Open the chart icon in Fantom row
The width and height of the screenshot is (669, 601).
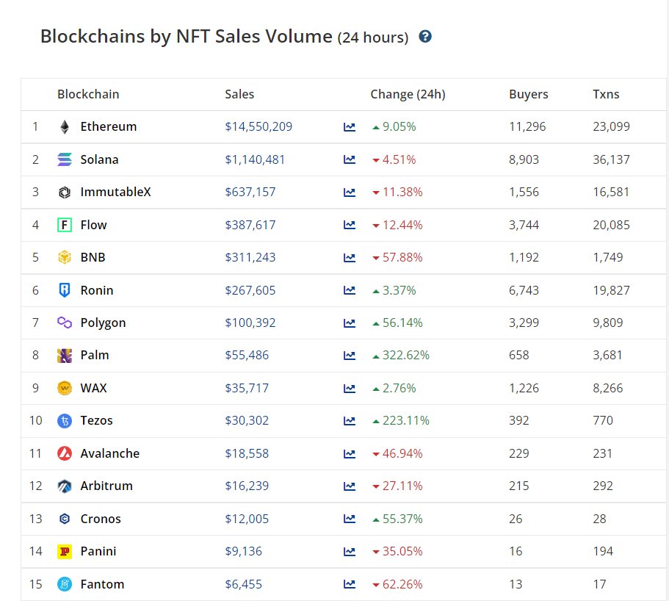point(350,584)
